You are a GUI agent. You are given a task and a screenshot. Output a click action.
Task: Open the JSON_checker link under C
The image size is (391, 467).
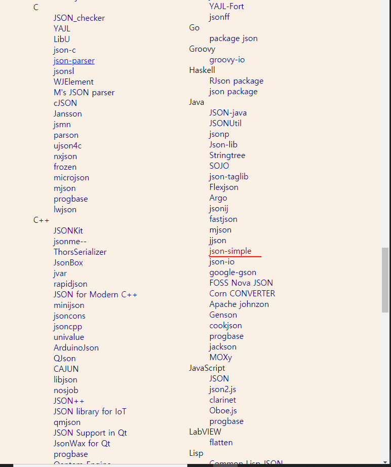(79, 18)
